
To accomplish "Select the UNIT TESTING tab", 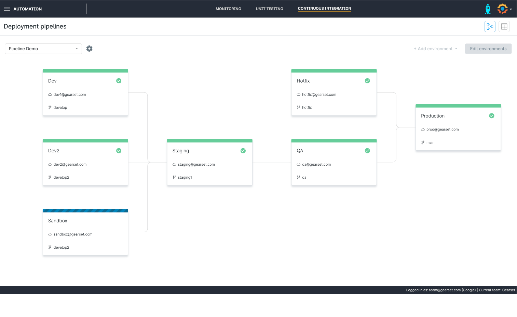I will tap(269, 9).
